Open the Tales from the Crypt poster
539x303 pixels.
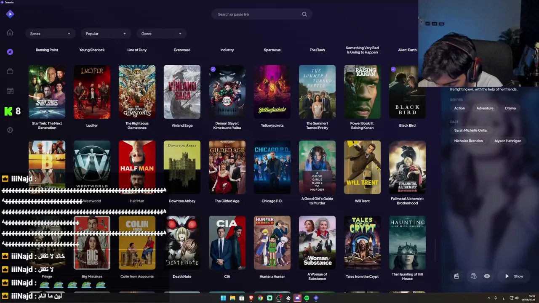tap(362, 243)
